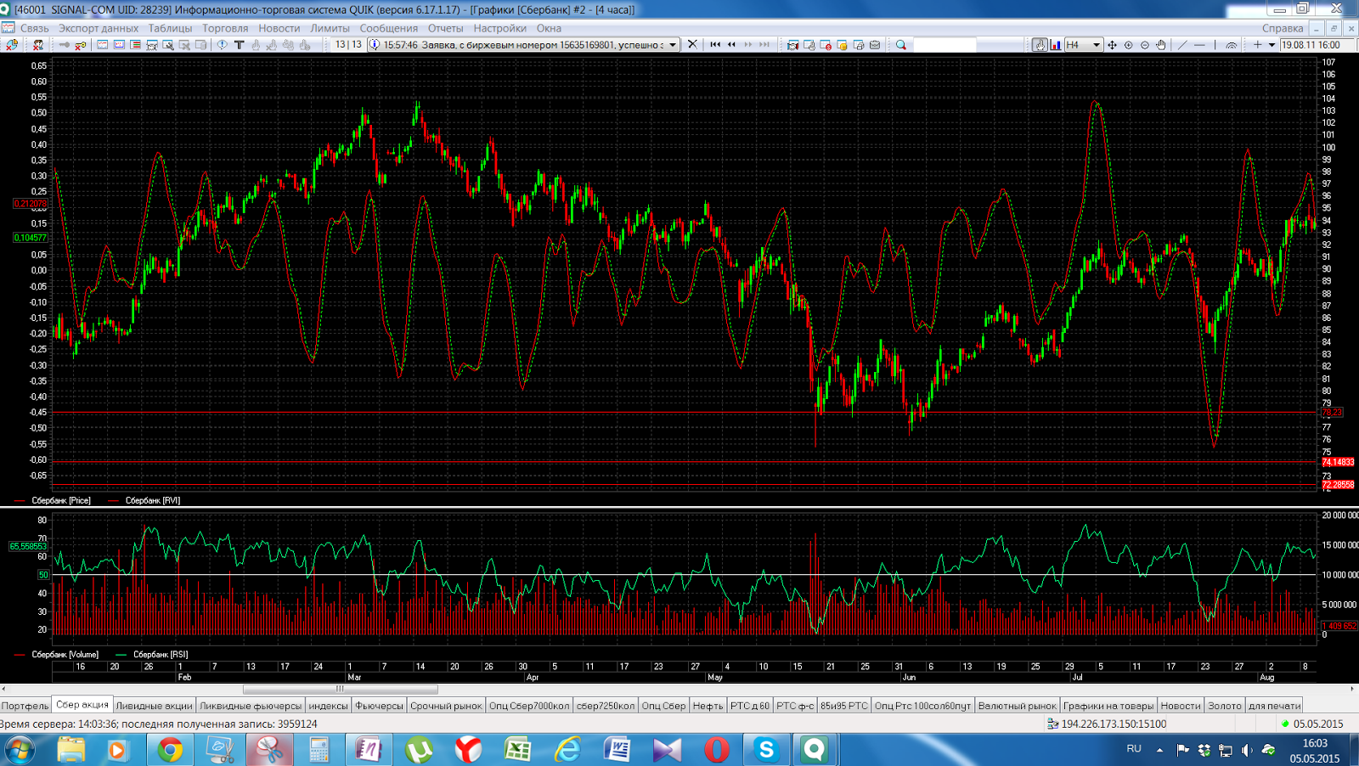Open the Справка menu

coord(1282,28)
